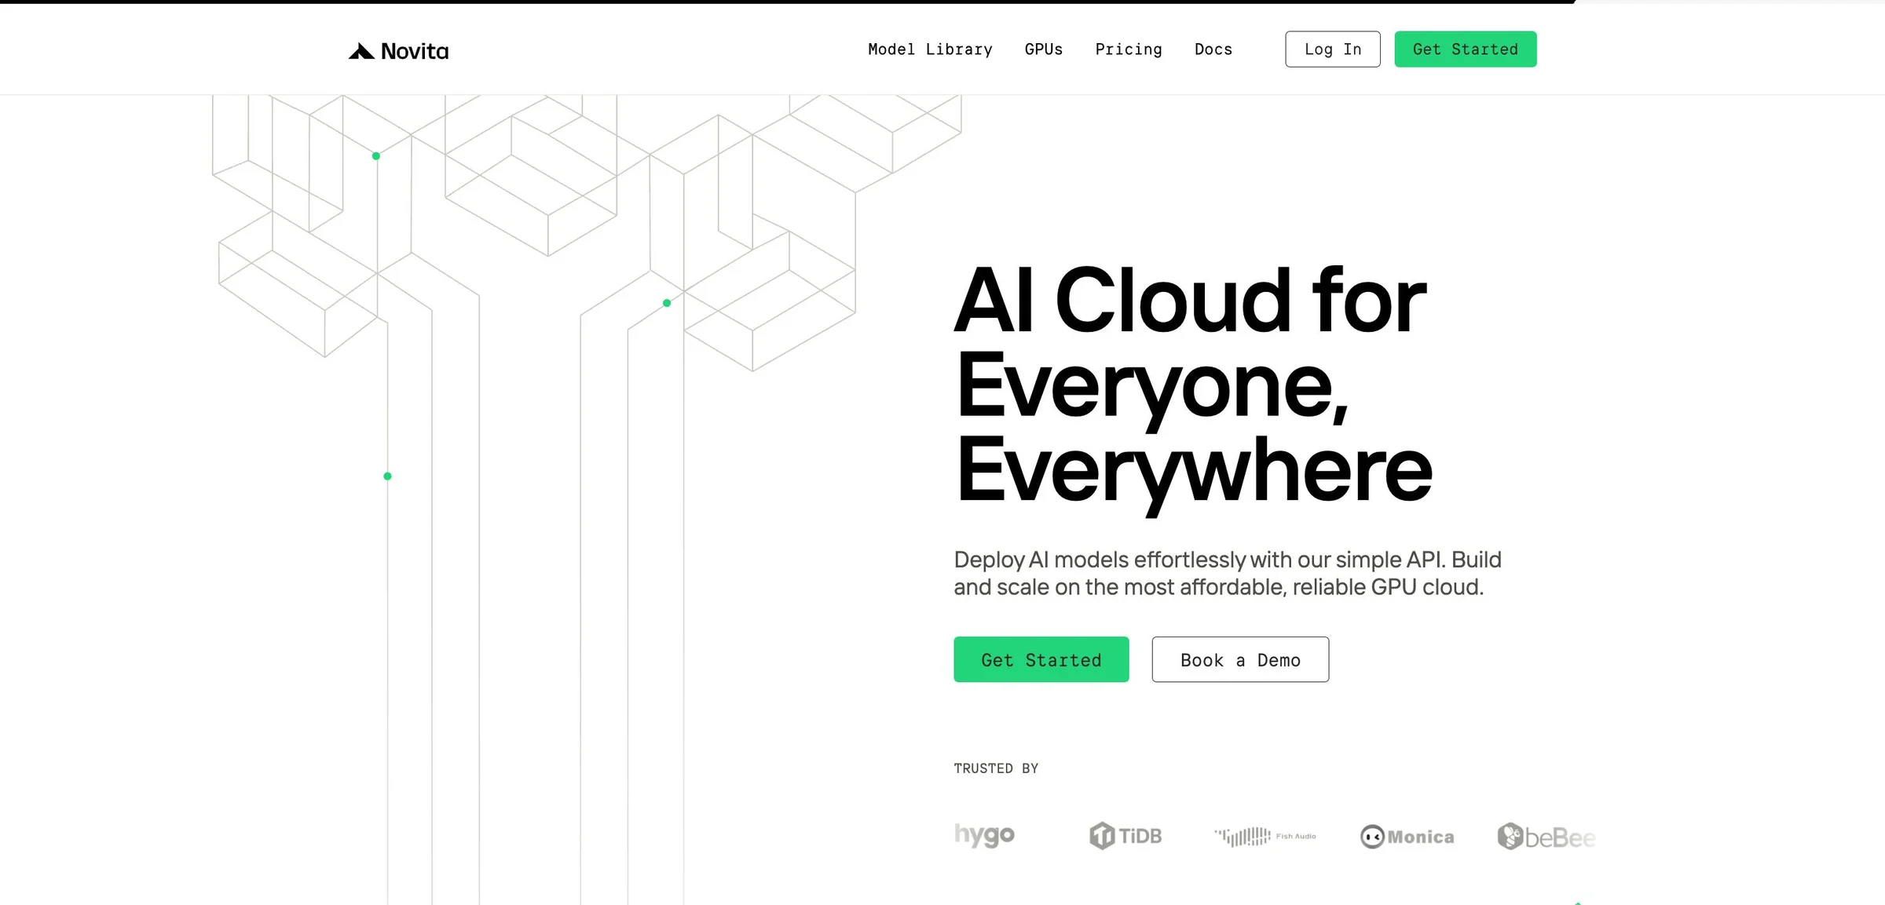Screen dimensions: 1885x905
Task: Open the Model Library menu
Action: click(930, 49)
